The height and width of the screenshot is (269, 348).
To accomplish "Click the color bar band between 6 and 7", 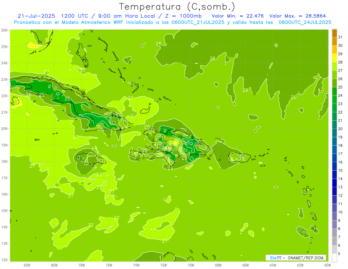I will [x=335, y=241].
